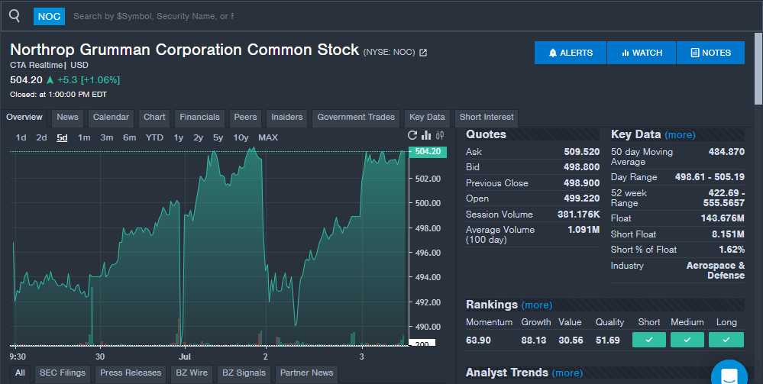763x384 pixels.
Task: Filter news by Partner News
Action: (x=306, y=373)
